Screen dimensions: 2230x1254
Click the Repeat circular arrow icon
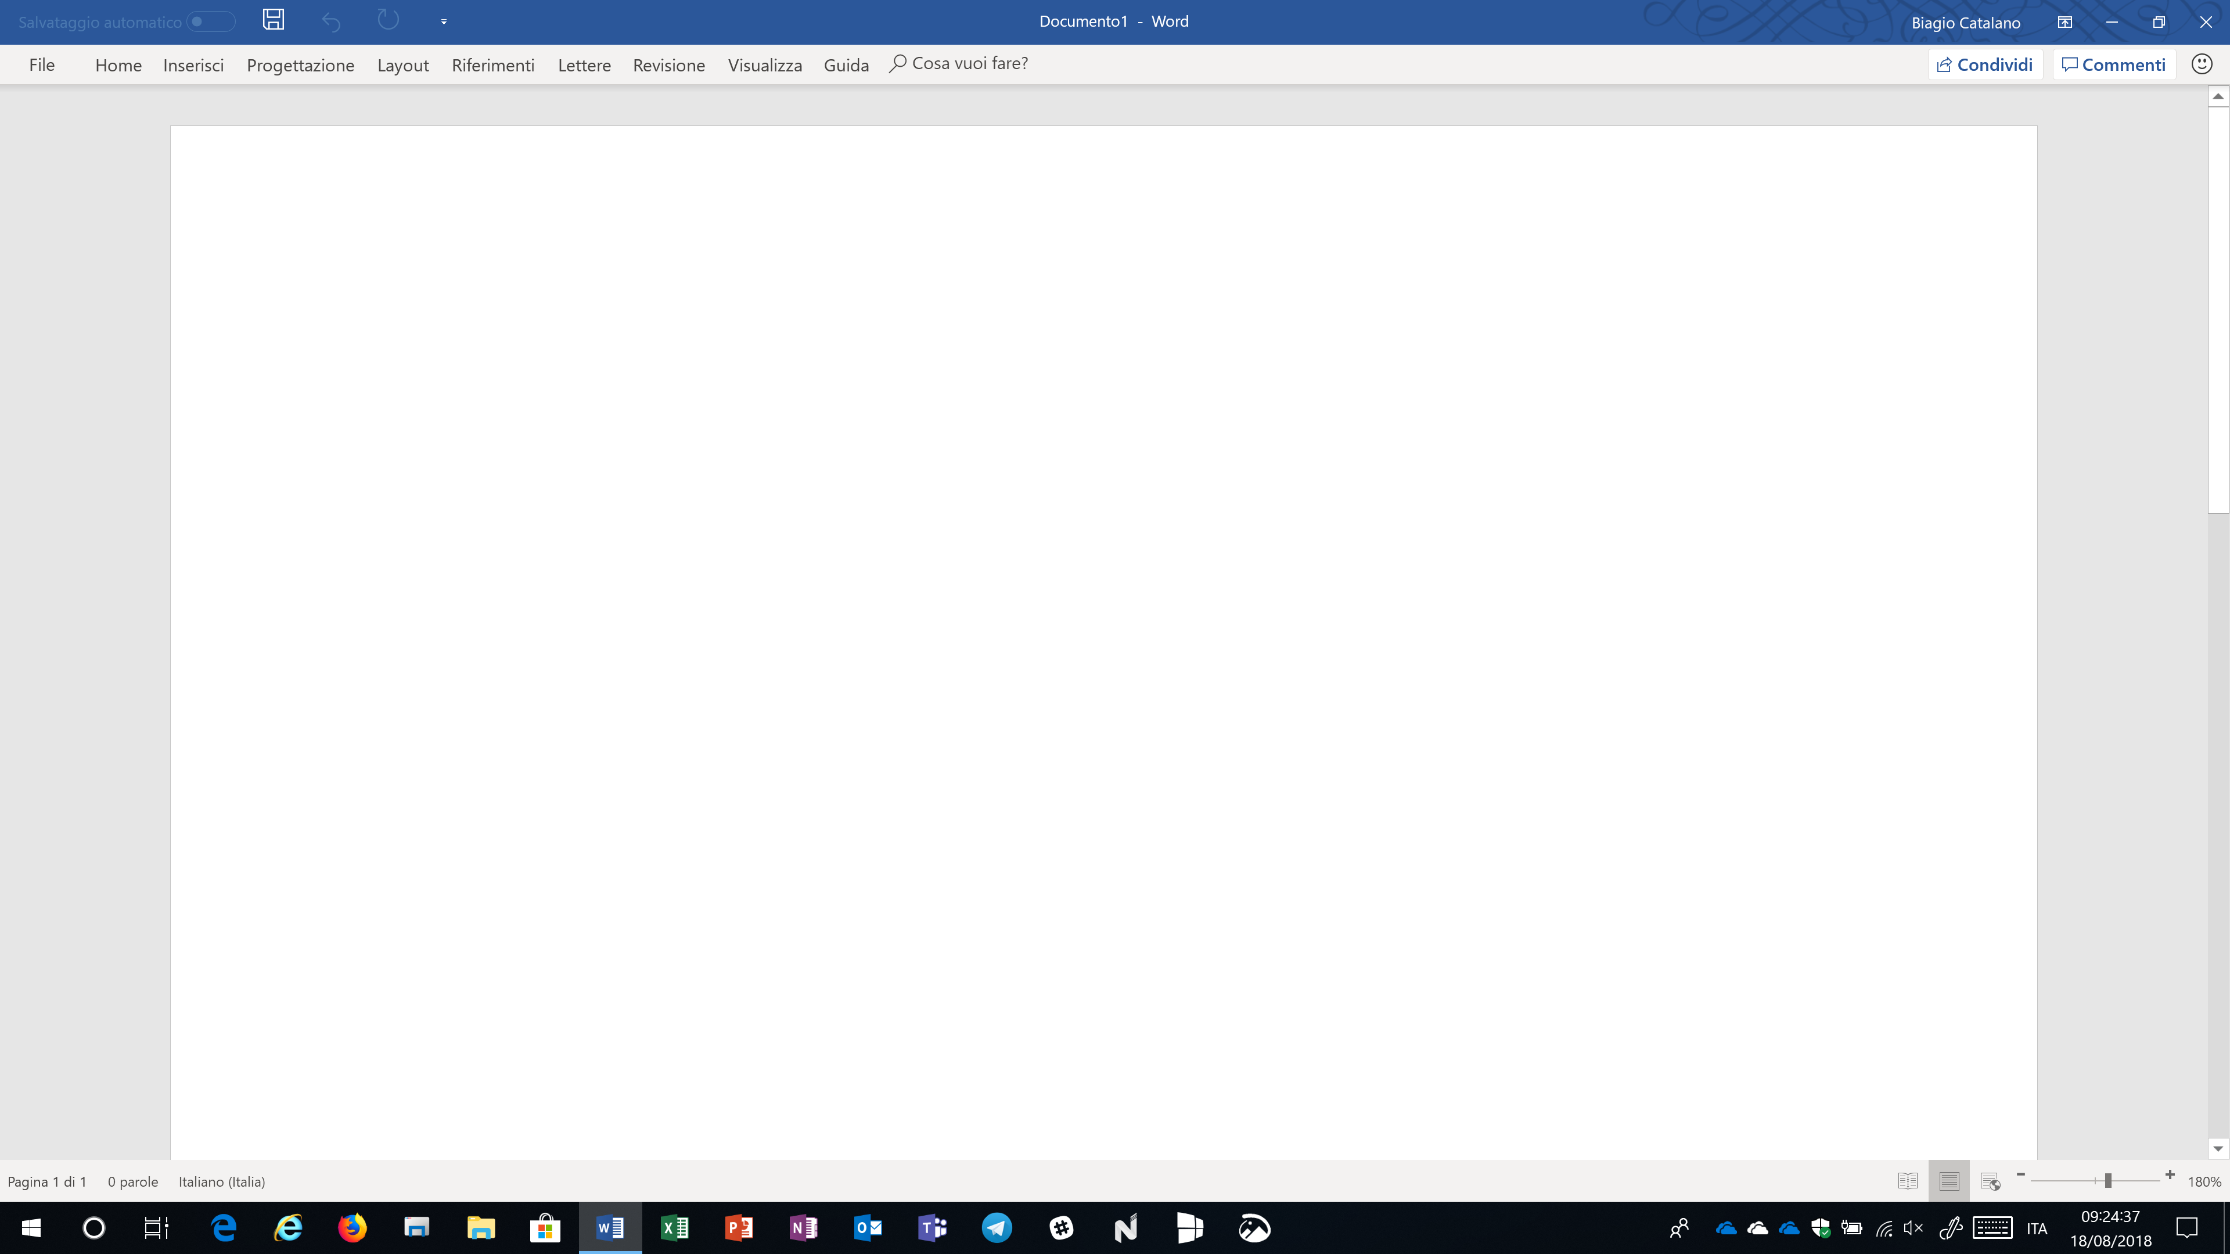[388, 21]
